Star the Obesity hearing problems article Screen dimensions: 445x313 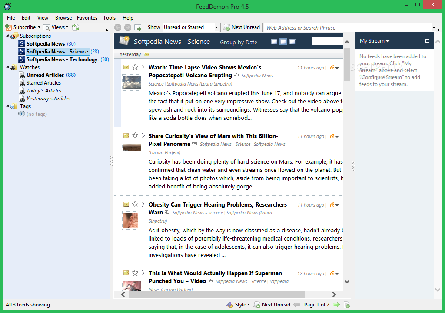(135, 204)
